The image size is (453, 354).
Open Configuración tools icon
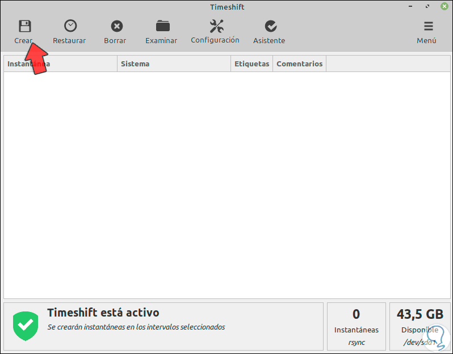coord(216,26)
